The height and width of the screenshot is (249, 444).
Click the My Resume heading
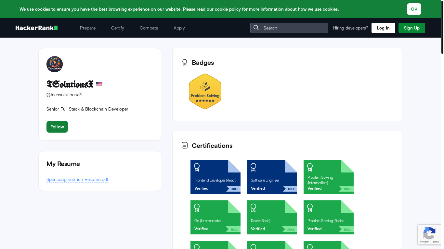click(x=63, y=164)
